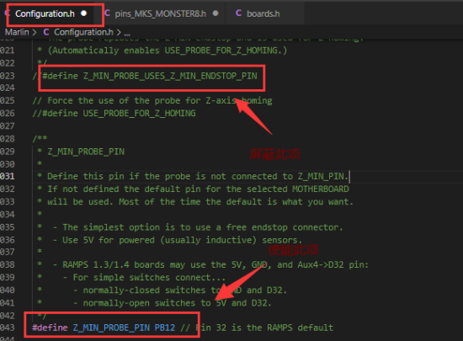Click unsaved dot on Configuration.h tab

[84, 13]
